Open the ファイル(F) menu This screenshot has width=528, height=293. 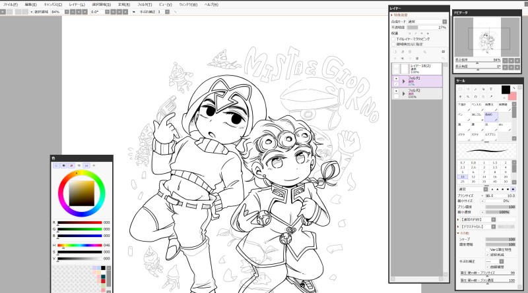coord(11,5)
